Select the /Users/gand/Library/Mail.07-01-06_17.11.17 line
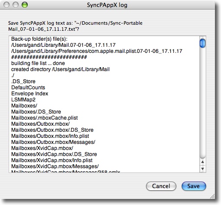 pos(63,45)
